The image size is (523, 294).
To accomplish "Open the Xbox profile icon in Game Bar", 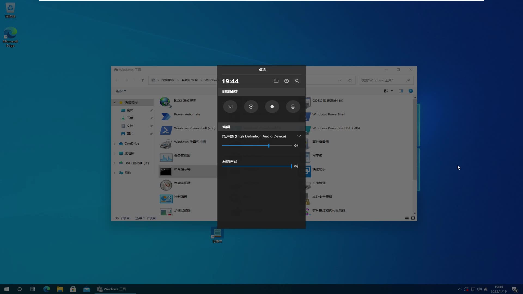I will point(297,81).
